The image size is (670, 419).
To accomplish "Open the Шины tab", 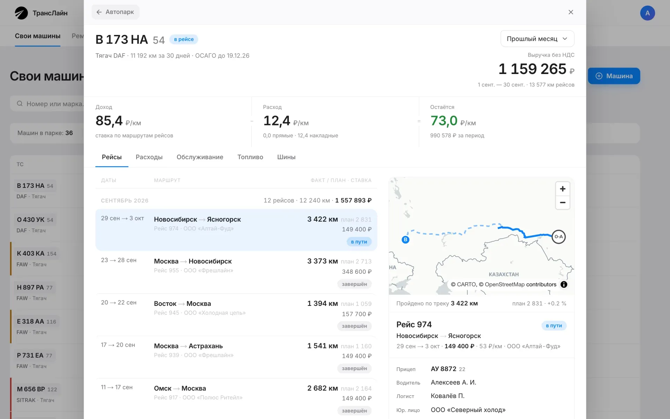I will coord(286,157).
